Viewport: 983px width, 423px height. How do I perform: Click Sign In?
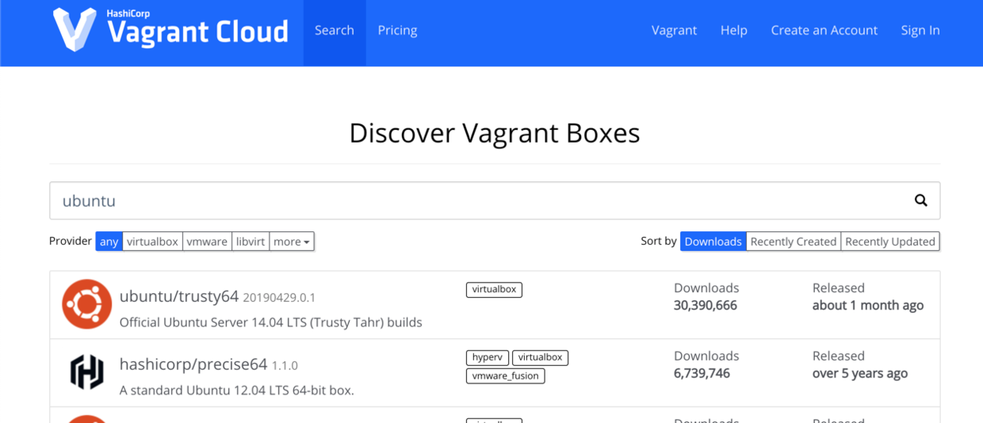tap(920, 30)
